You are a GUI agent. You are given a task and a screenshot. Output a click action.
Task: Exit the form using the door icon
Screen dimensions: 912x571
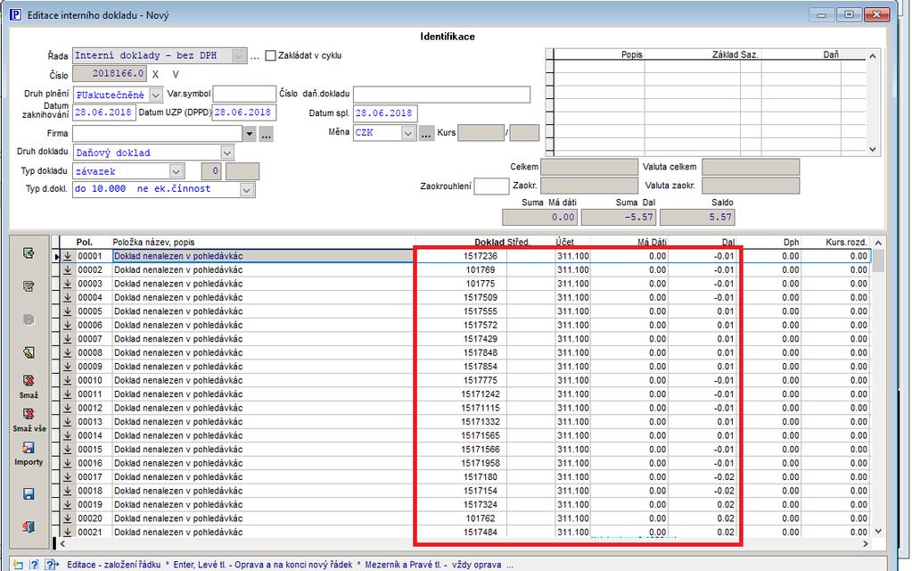tap(29, 526)
